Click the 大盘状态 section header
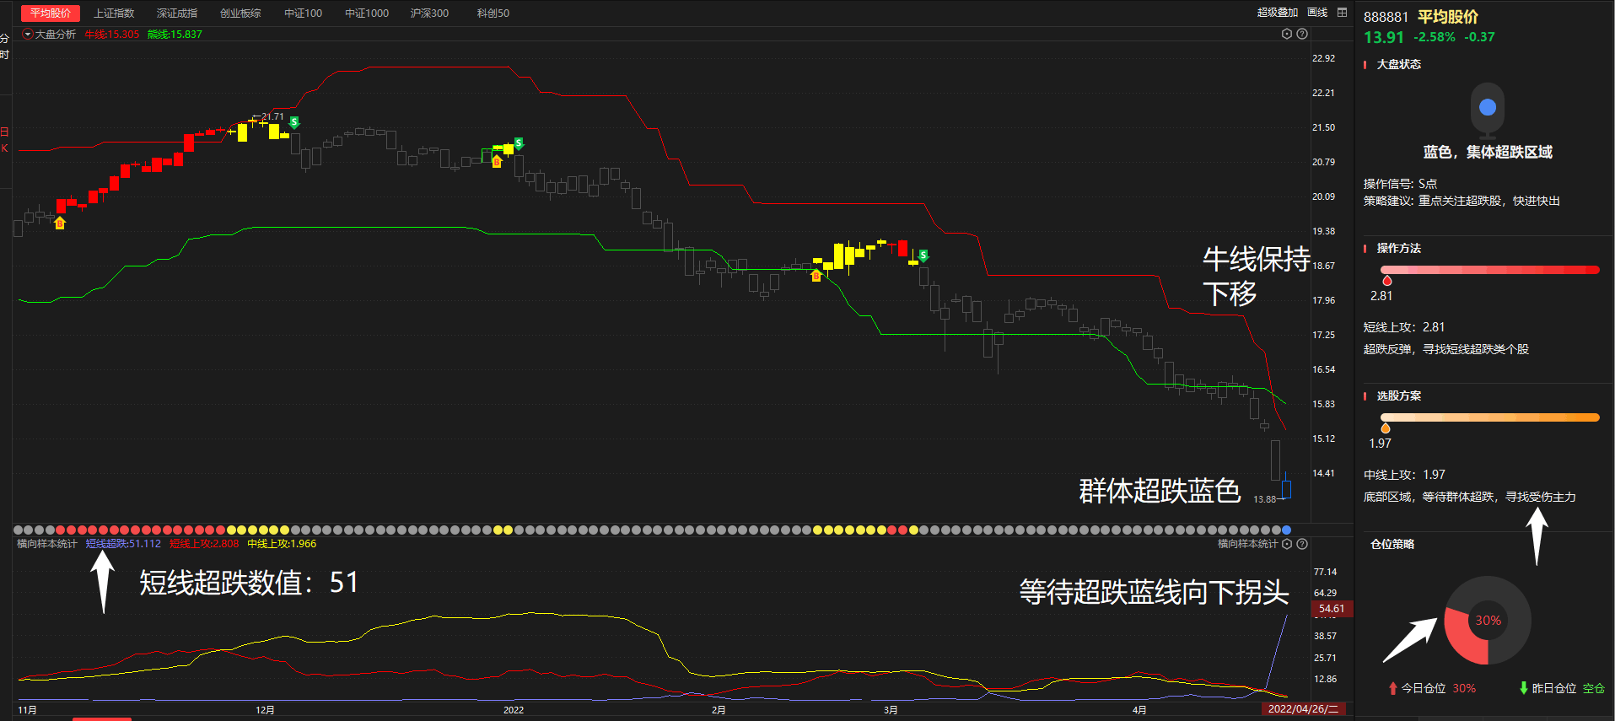 (1399, 64)
